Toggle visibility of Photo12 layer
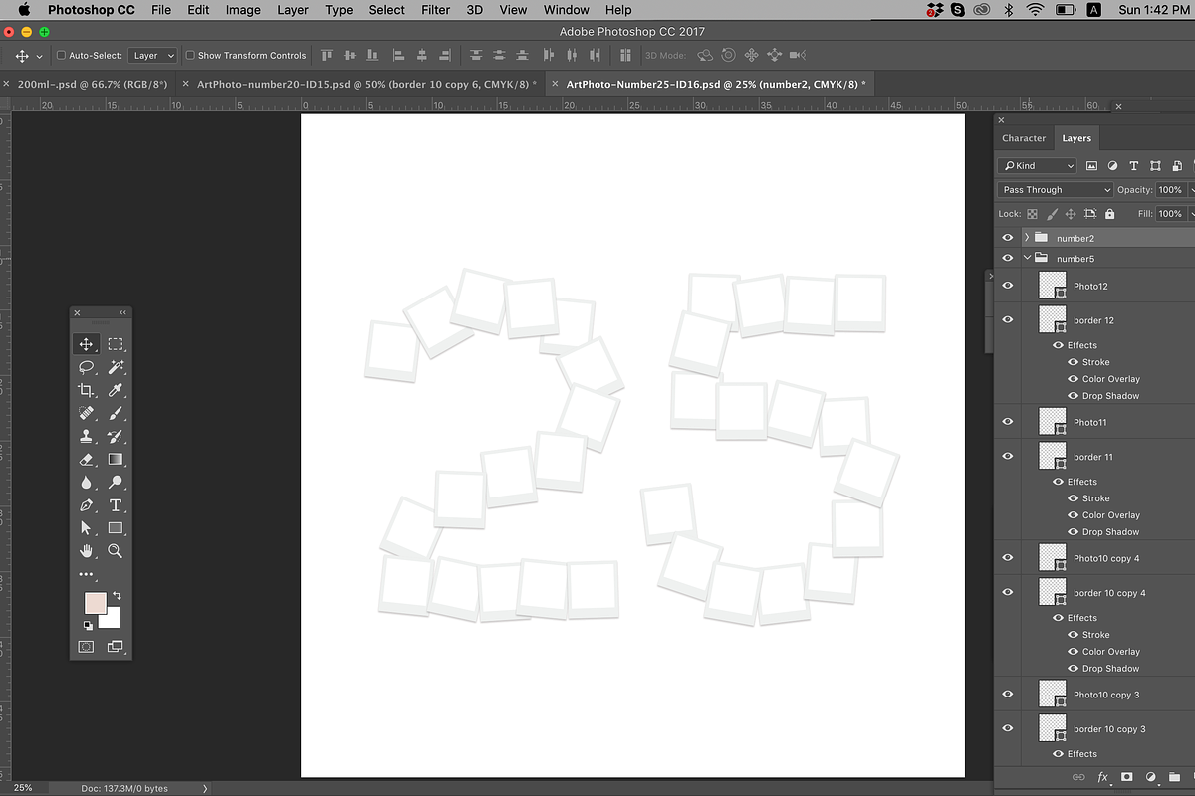This screenshot has height=796, width=1195. click(x=1007, y=286)
